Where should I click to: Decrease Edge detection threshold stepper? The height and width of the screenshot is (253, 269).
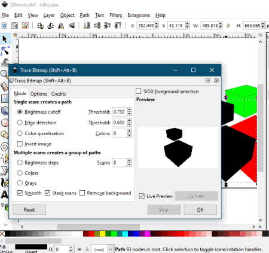coord(129,124)
